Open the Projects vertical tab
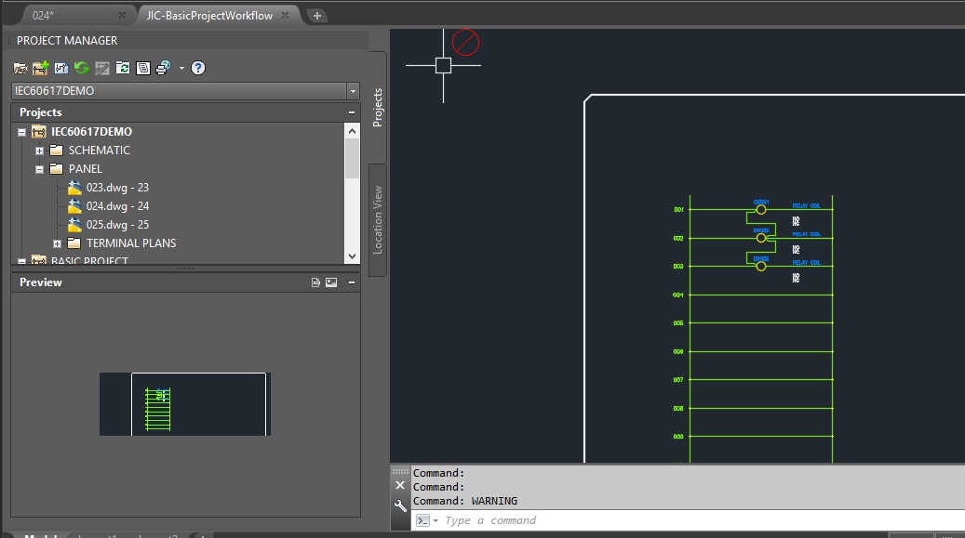 tap(378, 108)
